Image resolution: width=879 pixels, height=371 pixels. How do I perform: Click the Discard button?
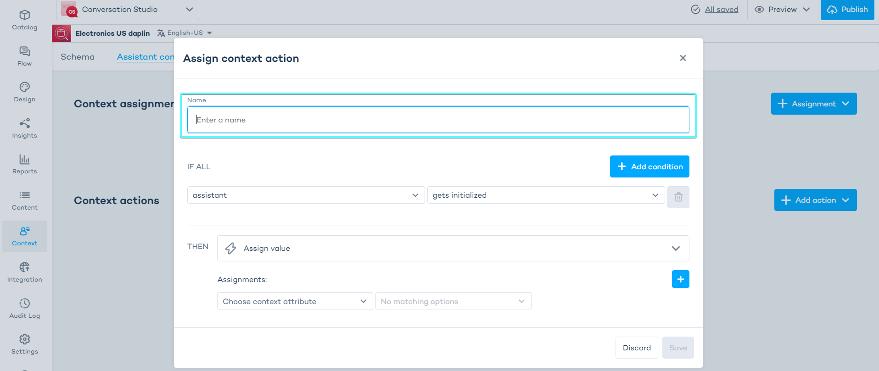click(x=637, y=348)
